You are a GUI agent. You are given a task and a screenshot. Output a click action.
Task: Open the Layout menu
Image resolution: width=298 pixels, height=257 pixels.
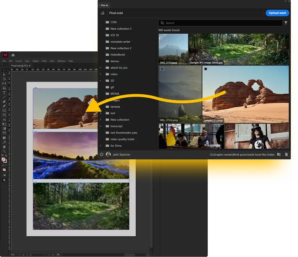pyautogui.click(x=19, y=61)
